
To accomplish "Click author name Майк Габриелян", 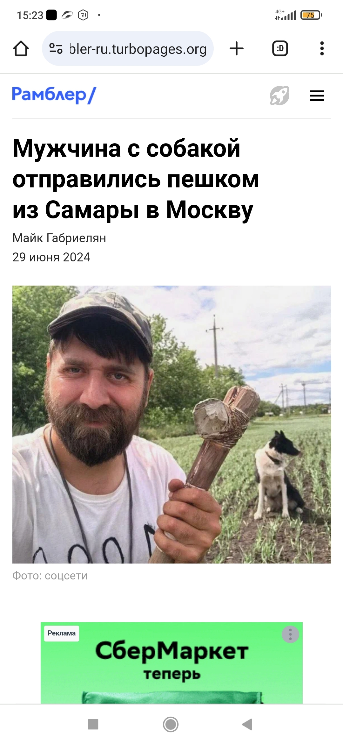I will tap(59, 238).
